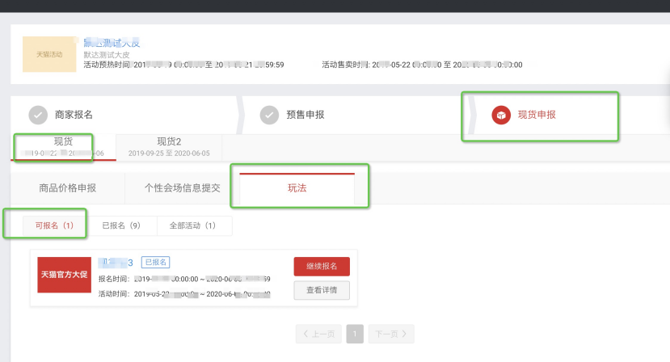Click the 预售申报 checkmark step icon
The width and height of the screenshot is (670, 362).
click(x=269, y=115)
